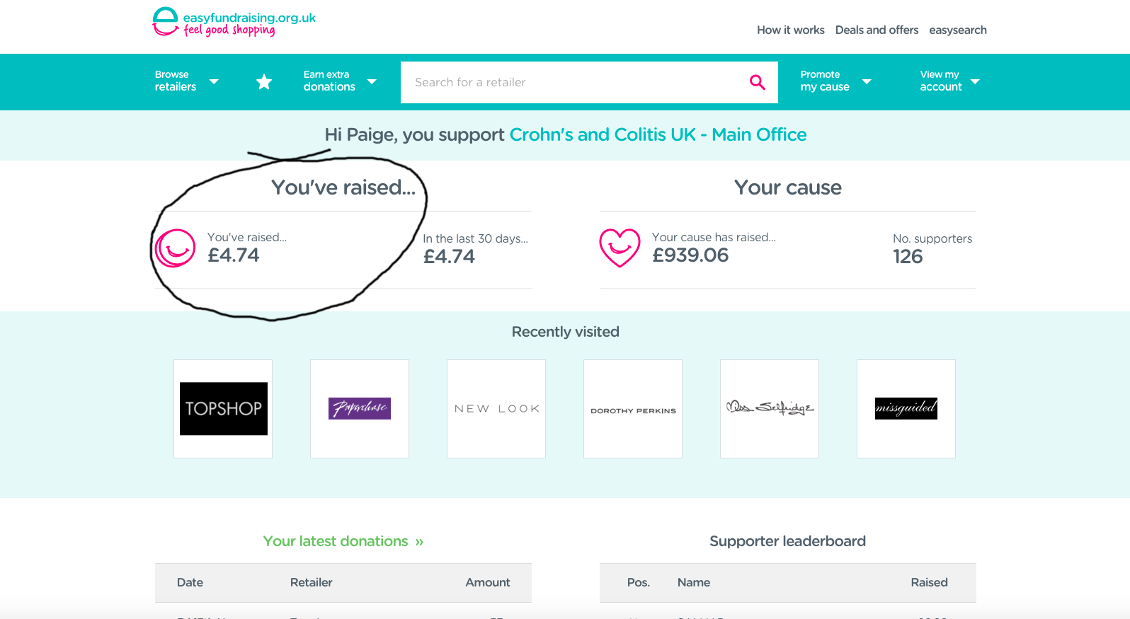Select the Miss Selfridge retailer tile
This screenshot has width=1130, height=619.
pos(770,409)
